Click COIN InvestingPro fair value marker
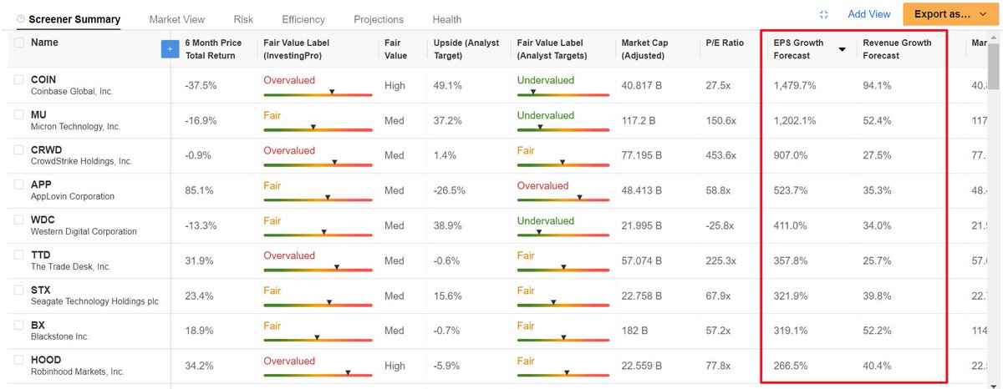This screenshot has width=1003, height=389. point(332,91)
